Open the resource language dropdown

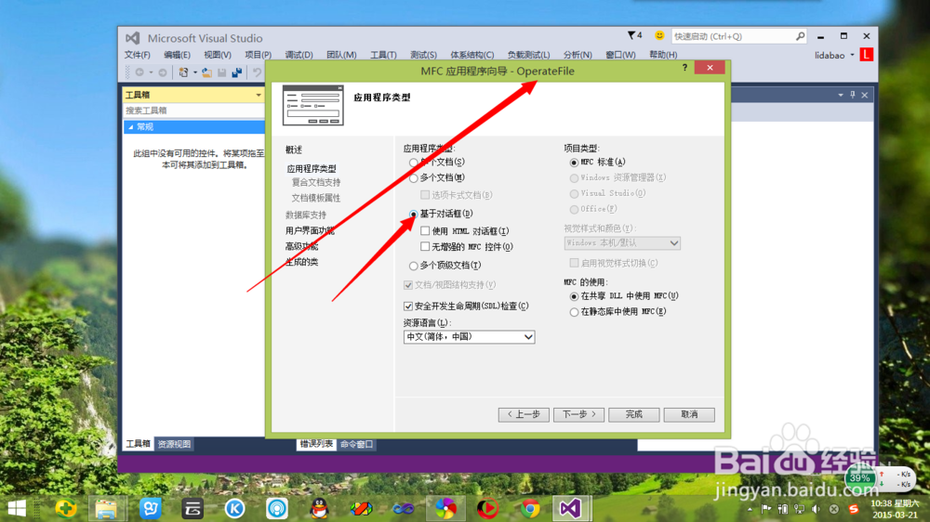(469, 336)
